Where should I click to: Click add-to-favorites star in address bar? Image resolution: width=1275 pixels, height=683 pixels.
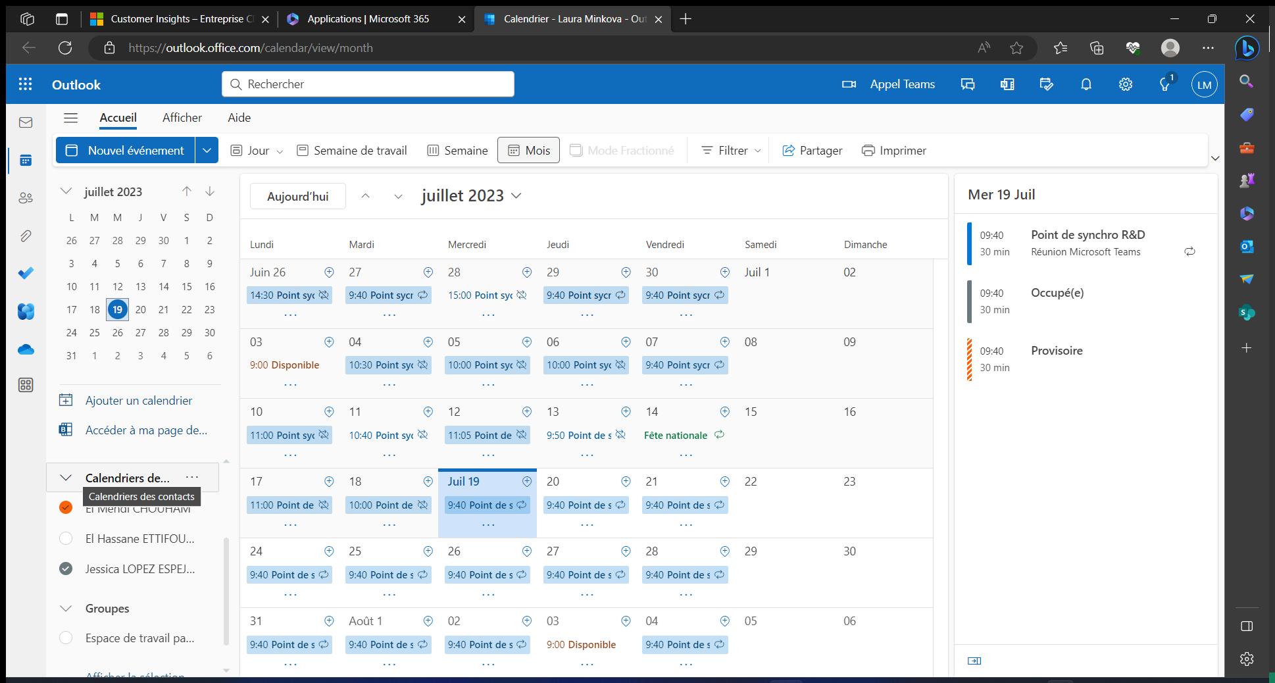pyautogui.click(x=1016, y=47)
